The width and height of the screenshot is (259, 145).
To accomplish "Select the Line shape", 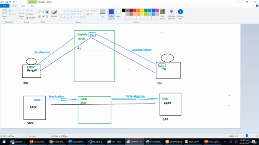I will point(61,11).
